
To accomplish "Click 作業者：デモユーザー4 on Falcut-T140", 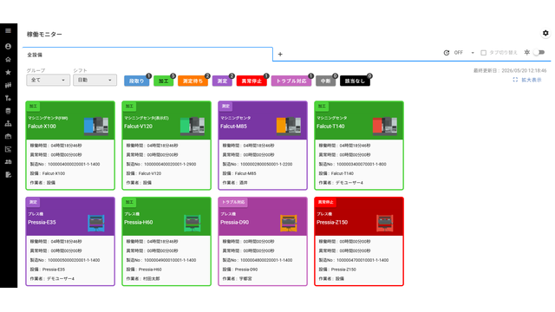I will point(341,183).
